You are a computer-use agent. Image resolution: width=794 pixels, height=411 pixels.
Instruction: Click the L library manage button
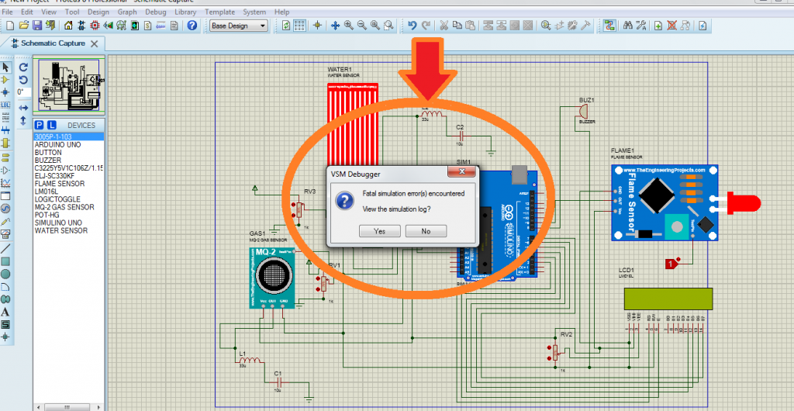click(x=52, y=125)
